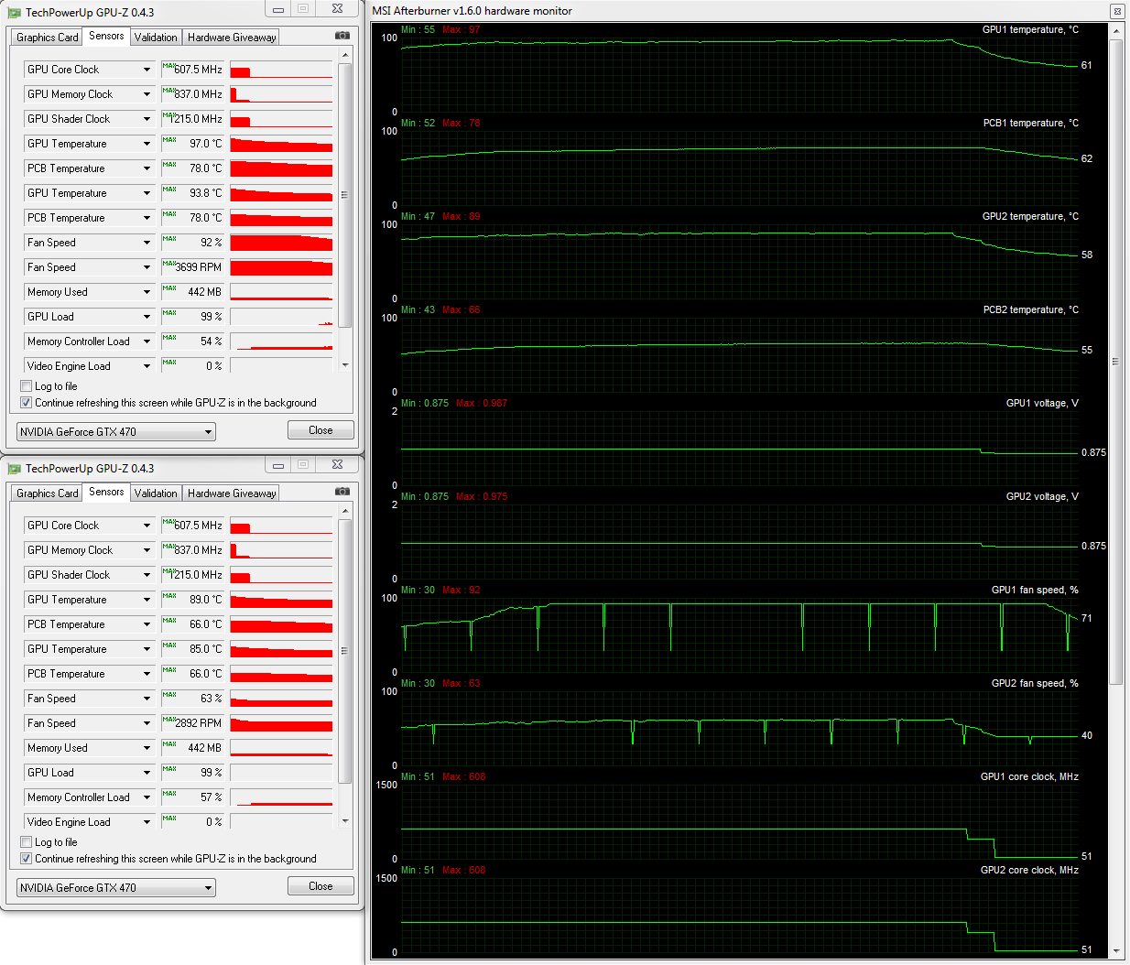This screenshot has height=965, width=1130.
Task: Click the GPU2 temperature graph in Afterburner
Action: pyautogui.click(x=740, y=261)
